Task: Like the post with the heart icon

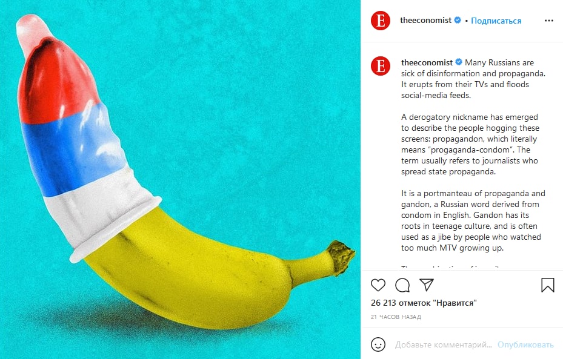Action: tap(378, 285)
